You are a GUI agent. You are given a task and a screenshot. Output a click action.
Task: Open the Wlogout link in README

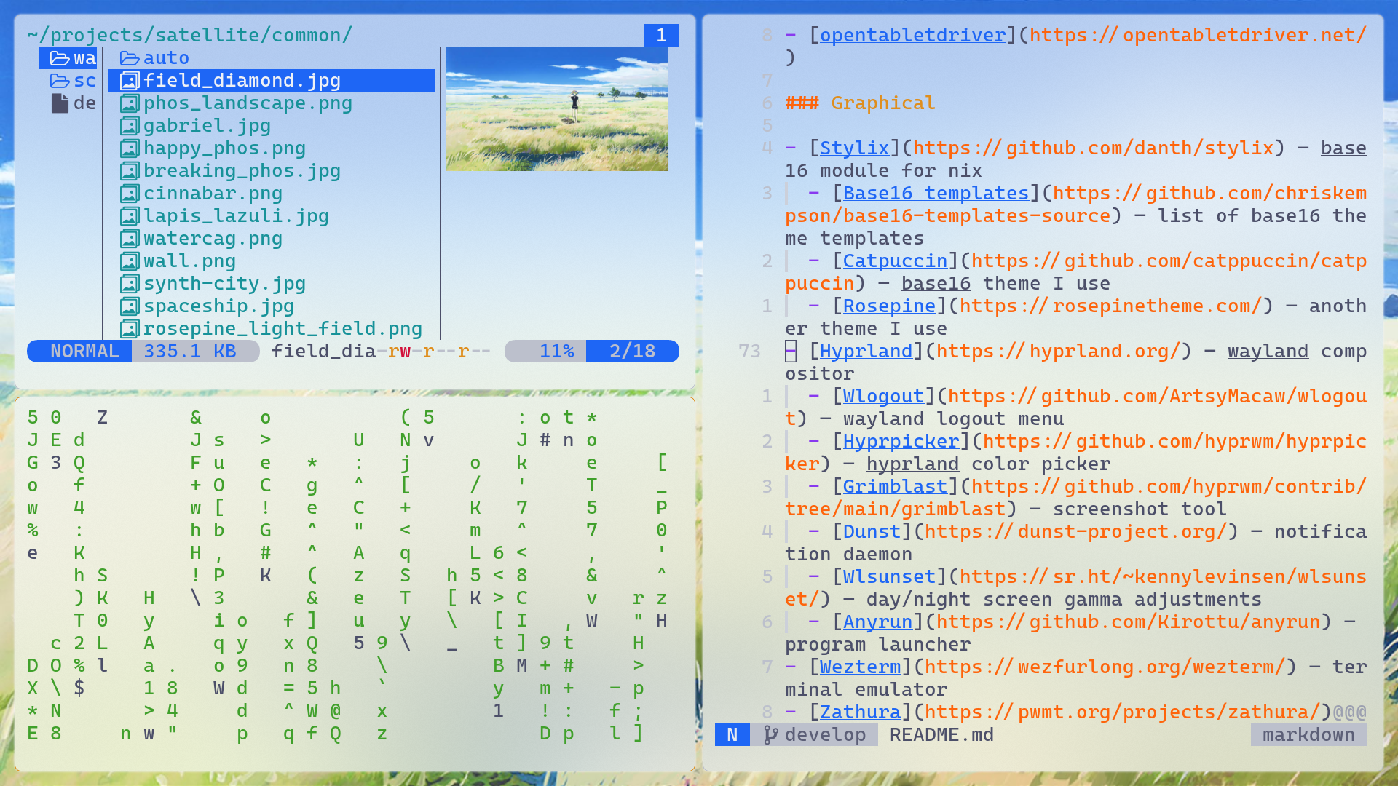click(884, 397)
